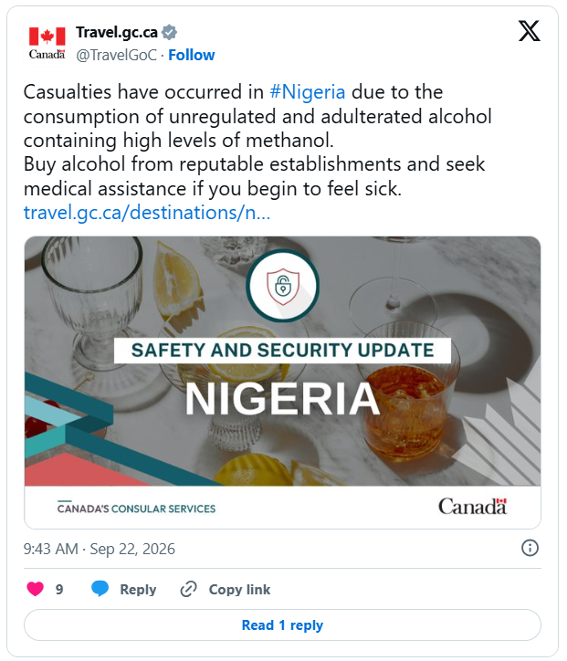Open the info circle icon near timestamp
The image size is (567, 661).
pyautogui.click(x=530, y=548)
